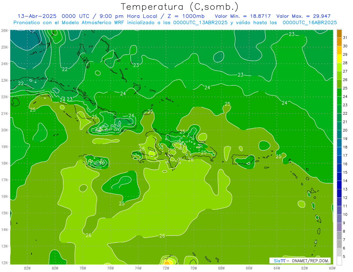Click longitude axis label "78W"
This screenshot has width=353, height=272.
(83, 268)
